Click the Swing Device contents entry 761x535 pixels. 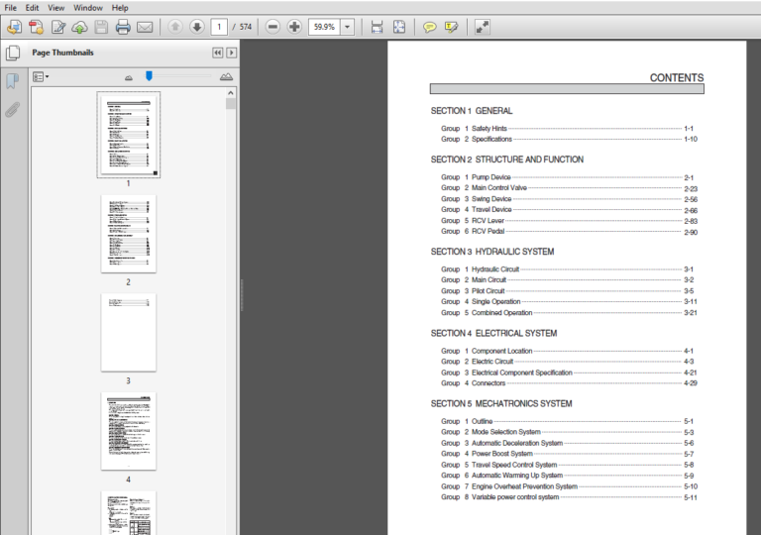point(569,199)
